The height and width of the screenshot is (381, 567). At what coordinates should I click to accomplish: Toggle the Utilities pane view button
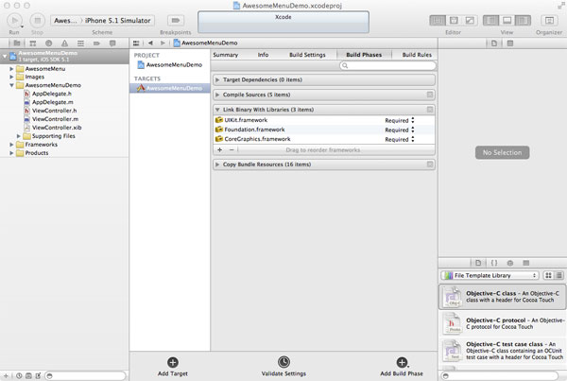(523, 20)
